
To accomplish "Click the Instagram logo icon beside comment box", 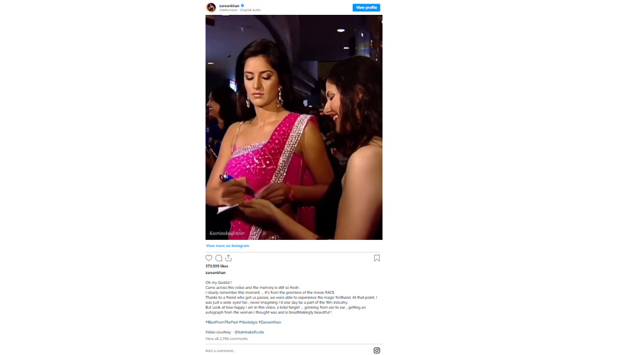I will point(377,351).
